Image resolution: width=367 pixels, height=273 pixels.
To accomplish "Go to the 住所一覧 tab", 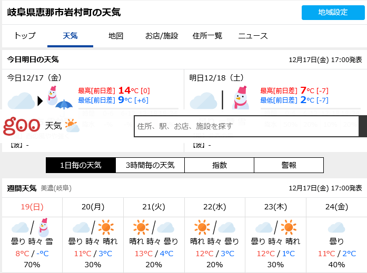I will (x=207, y=36).
